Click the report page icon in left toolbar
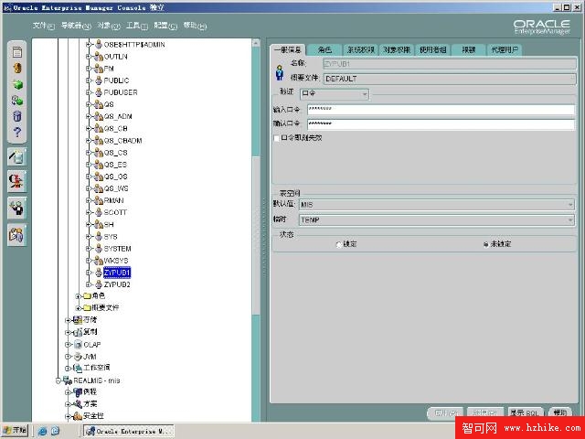Screen dimensions: 585x439 pyautogui.click(x=17, y=52)
